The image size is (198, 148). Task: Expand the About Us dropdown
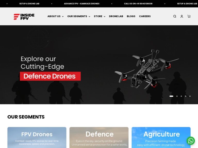(x=55, y=16)
